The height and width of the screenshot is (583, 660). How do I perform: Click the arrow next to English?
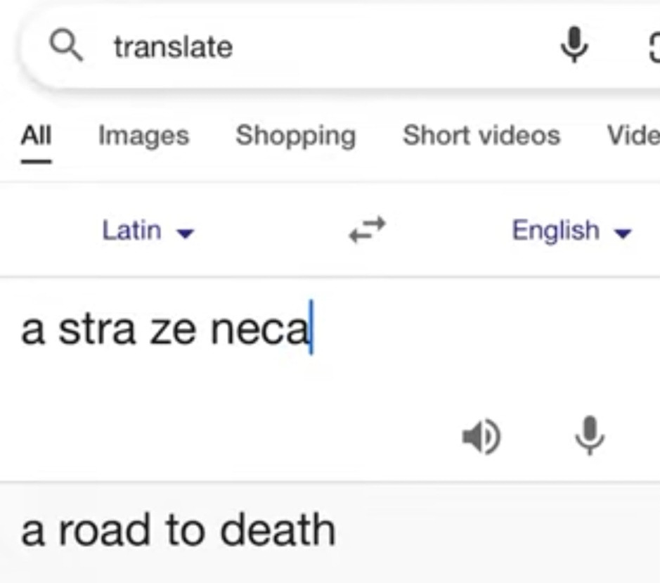(x=623, y=233)
